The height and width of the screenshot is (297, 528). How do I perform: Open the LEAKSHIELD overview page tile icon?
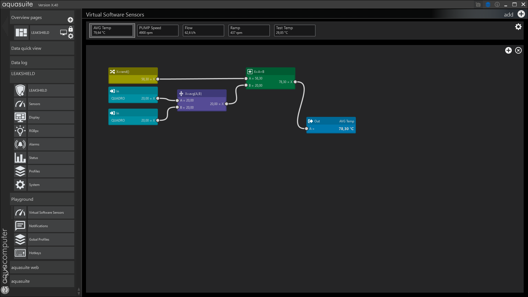(21, 32)
